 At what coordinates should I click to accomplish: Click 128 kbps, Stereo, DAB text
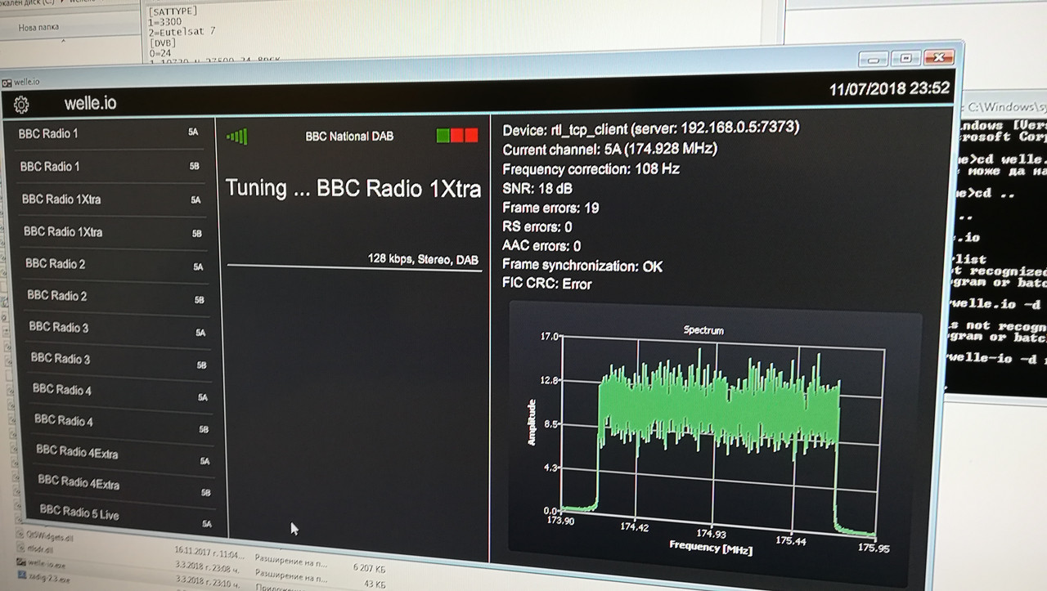tap(423, 260)
